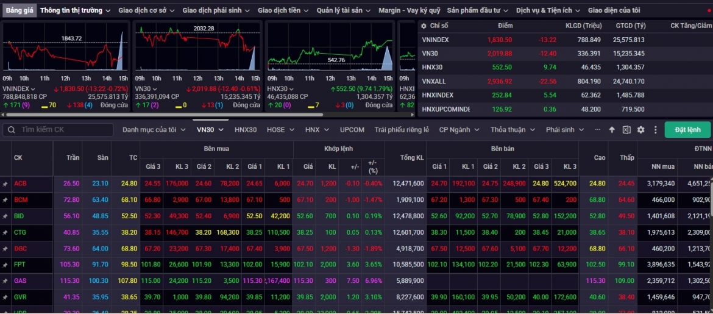This screenshot has height=314, width=713.
Task: Switch to the Trái phiếu riêng lẻ tab
Action: 402,130
